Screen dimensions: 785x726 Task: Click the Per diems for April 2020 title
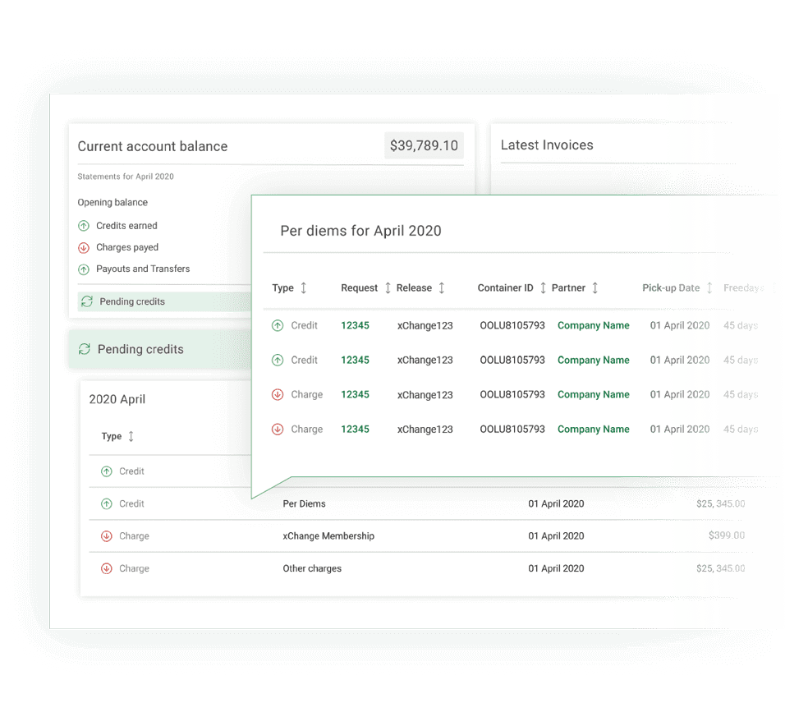(361, 231)
